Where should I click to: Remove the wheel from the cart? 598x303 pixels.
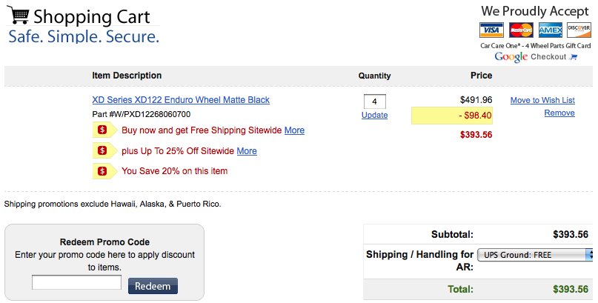pyautogui.click(x=559, y=113)
